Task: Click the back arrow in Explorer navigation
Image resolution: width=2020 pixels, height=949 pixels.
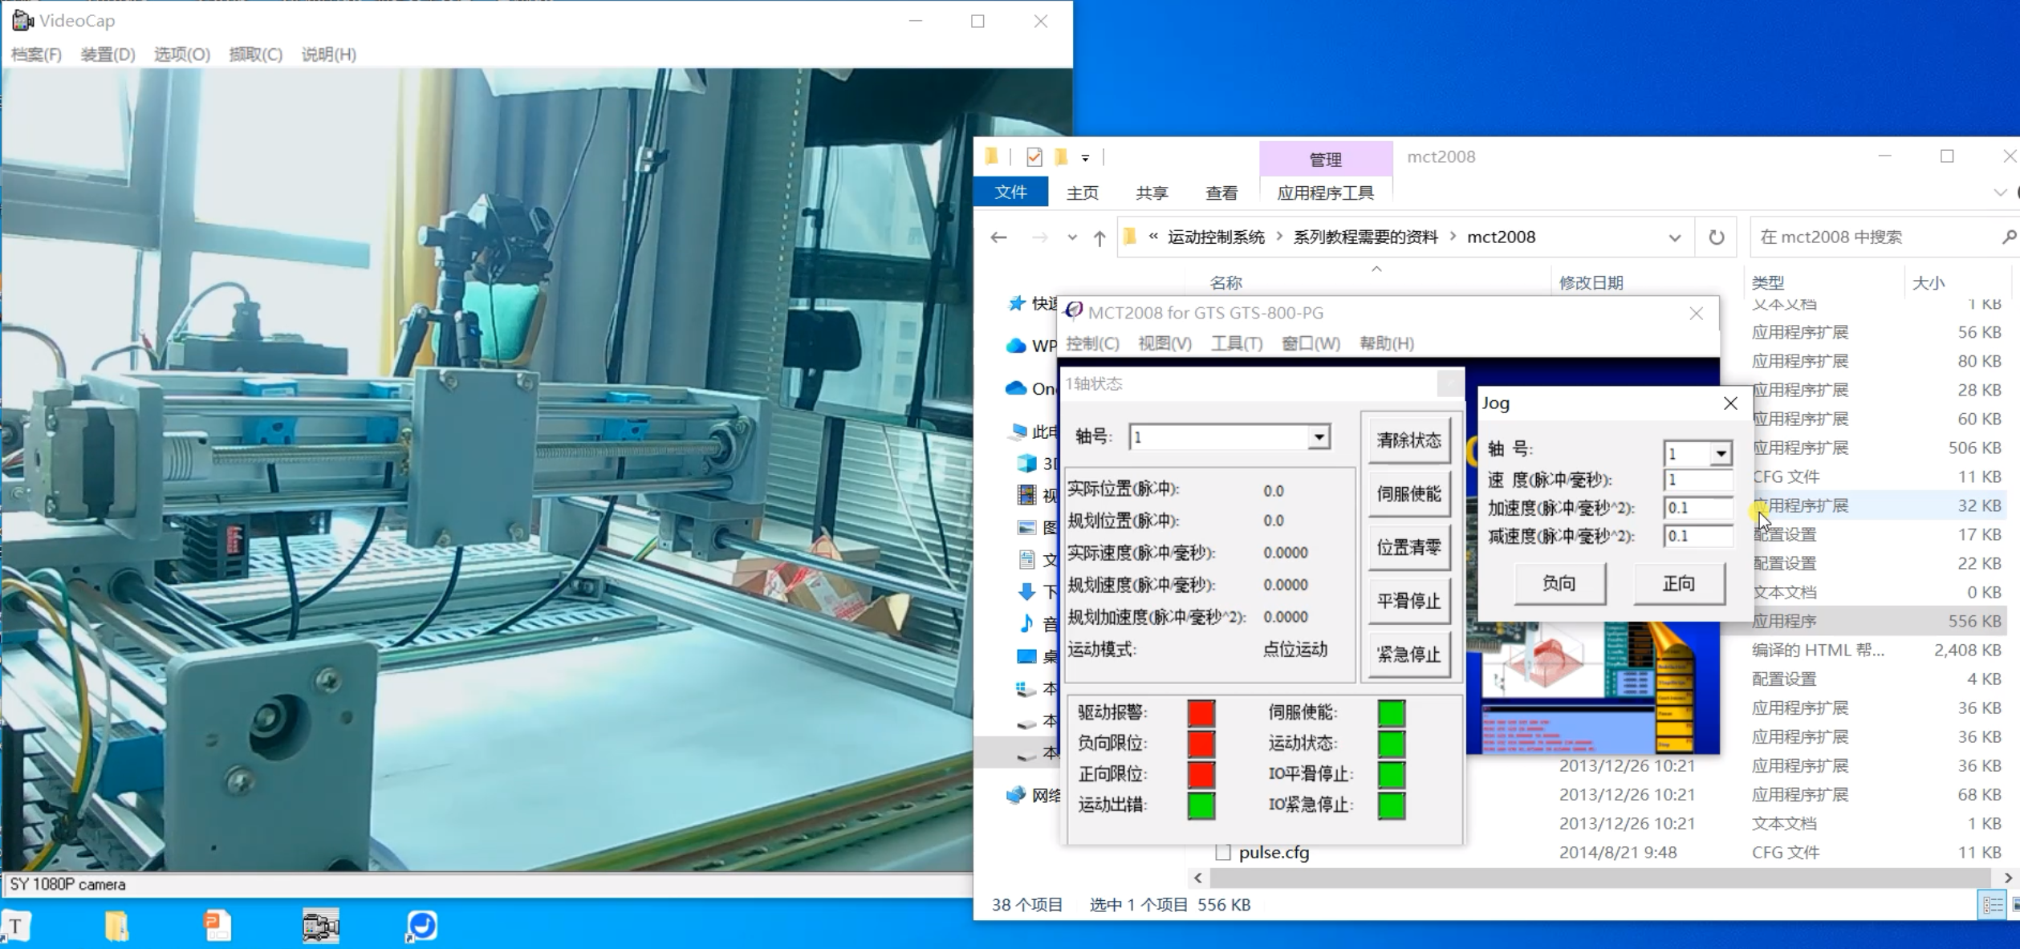Action: [x=998, y=237]
